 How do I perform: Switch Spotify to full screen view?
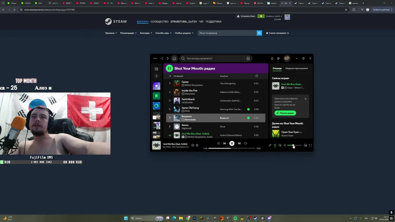coord(310,145)
